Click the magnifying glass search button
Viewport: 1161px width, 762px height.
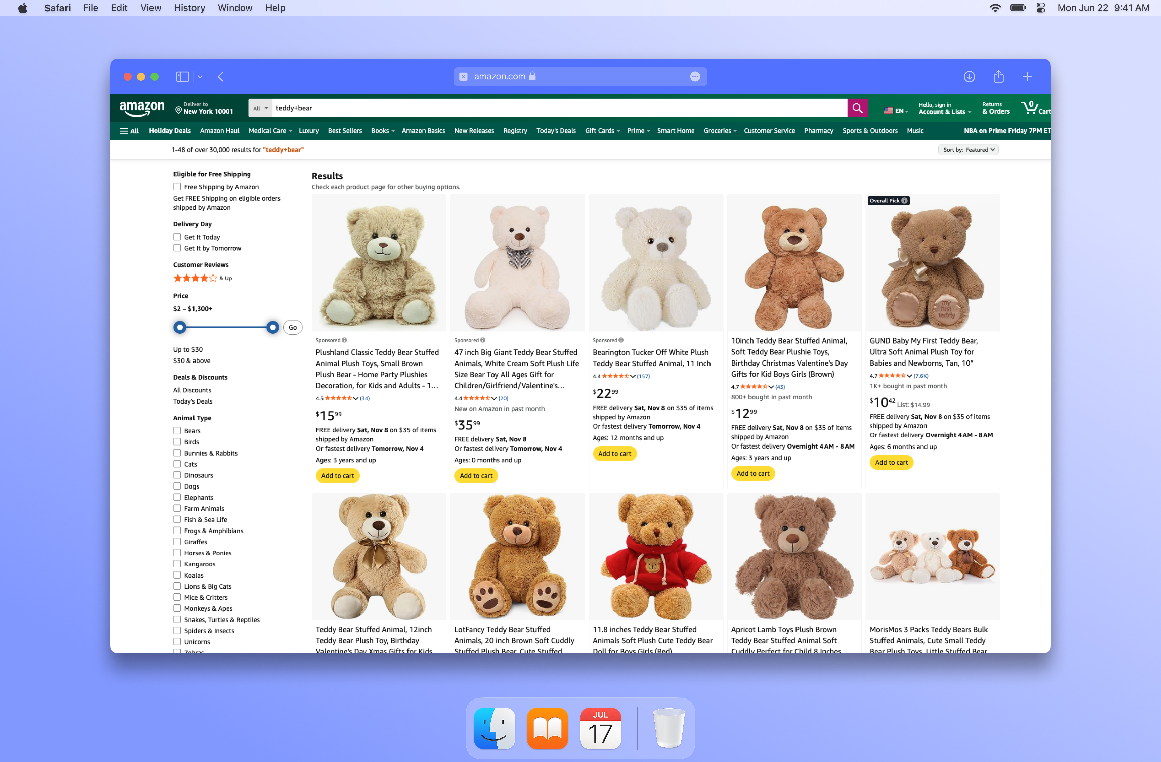pyautogui.click(x=857, y=108)
